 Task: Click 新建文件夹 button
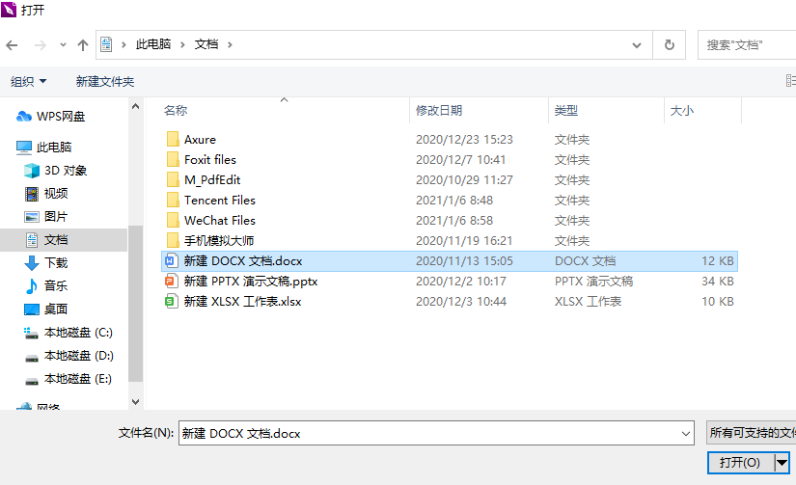[x=105, y=81]
